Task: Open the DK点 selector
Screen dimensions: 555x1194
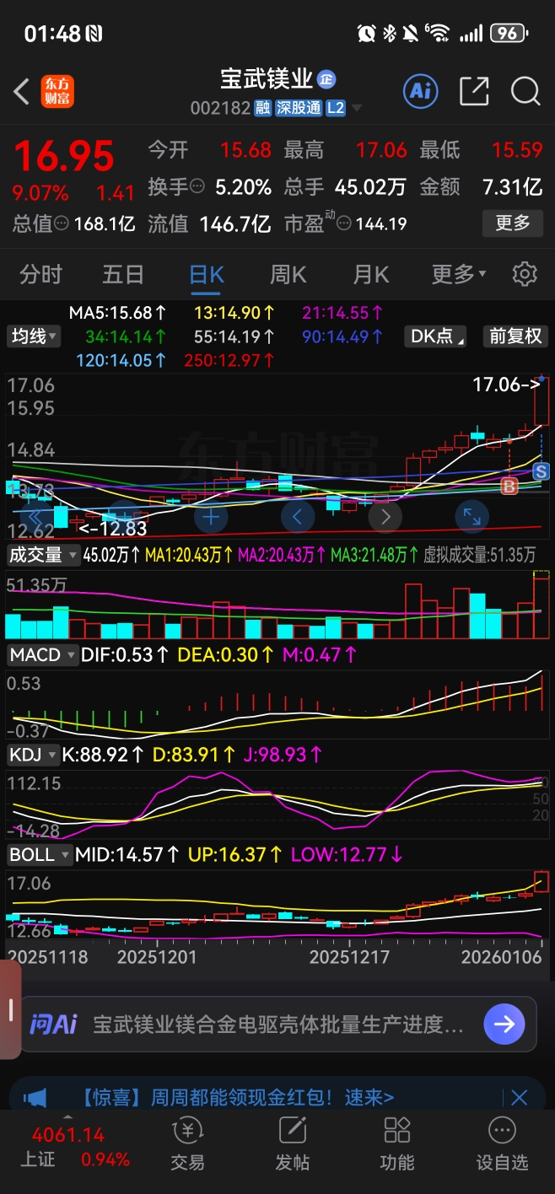Action: (437, 336)
